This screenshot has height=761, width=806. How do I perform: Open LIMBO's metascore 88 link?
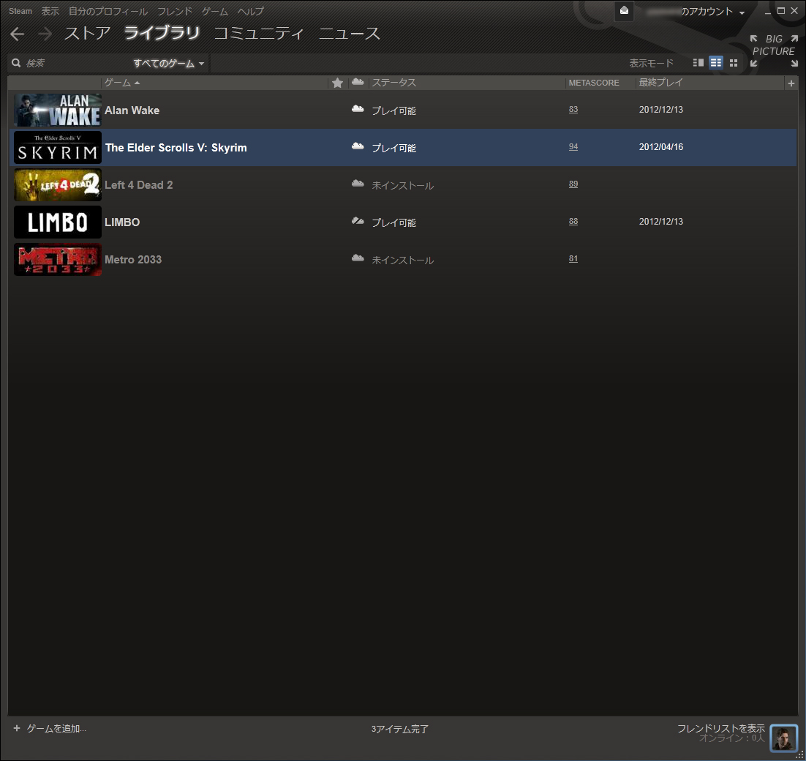click(573, 221)
